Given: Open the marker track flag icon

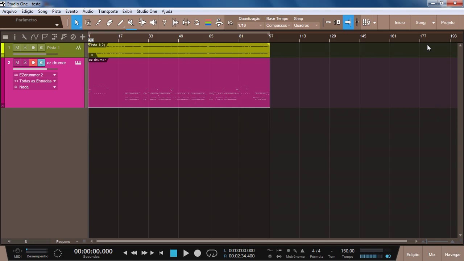Looking at the screenshot, I should coord(45,37).
